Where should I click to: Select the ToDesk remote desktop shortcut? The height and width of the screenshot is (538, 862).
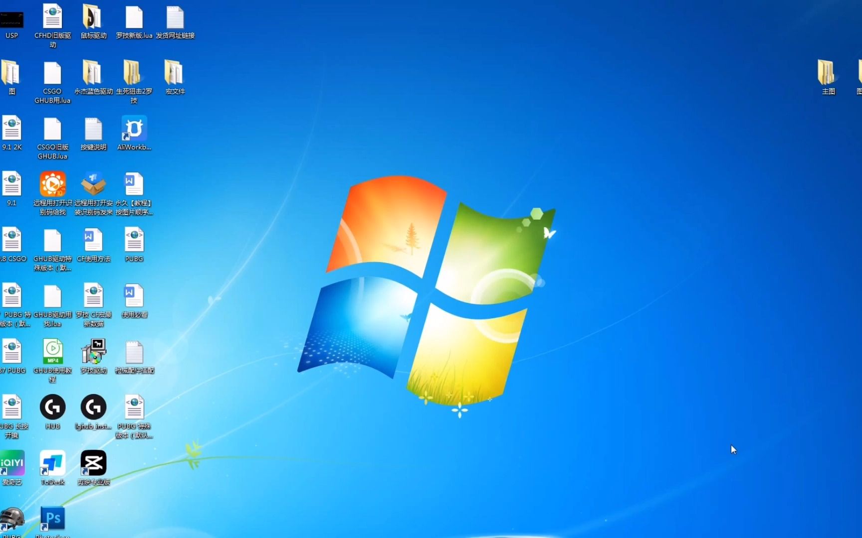[52, 463]
